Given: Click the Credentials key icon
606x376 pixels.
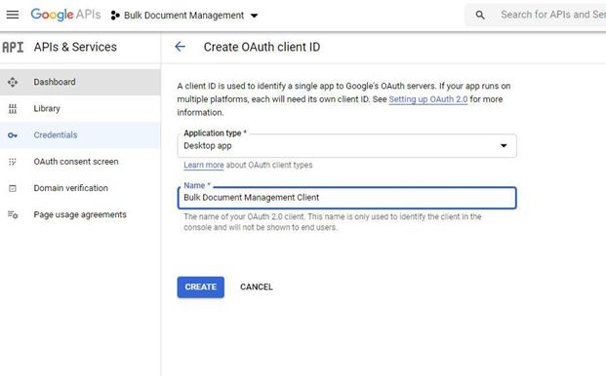Looking at the screenshot, I should (13, 135).
